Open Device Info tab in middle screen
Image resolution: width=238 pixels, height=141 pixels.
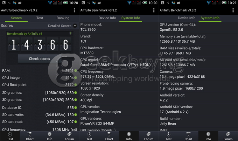(107, 18)
